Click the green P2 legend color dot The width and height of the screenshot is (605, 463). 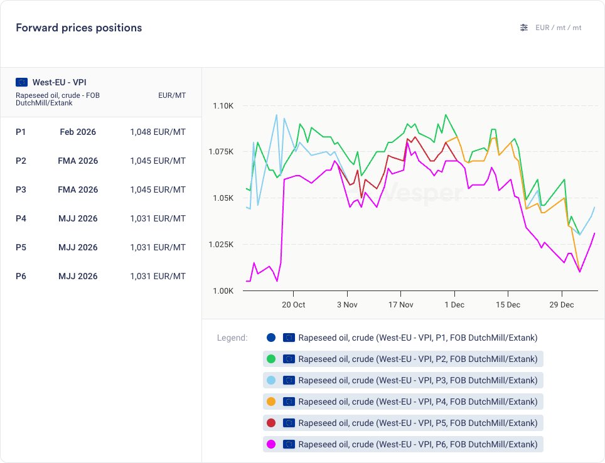pyautogui.click(x=271, y=359)
